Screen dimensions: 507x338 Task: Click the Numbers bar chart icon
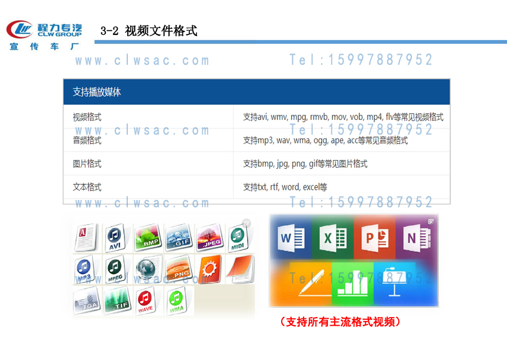[353, 285]
